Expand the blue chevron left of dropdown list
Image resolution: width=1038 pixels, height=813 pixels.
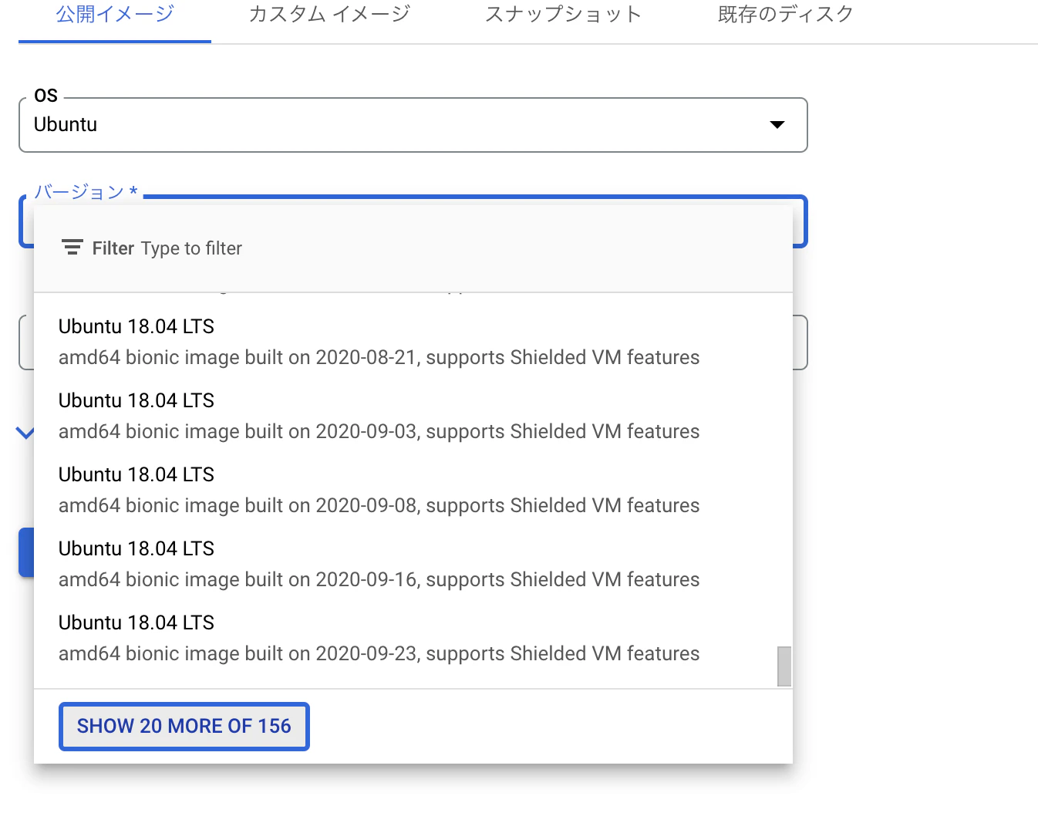(x=25, y=433)
